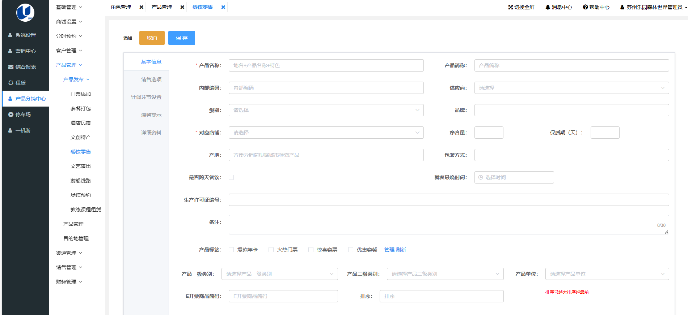
Task: Click the 产品名称 input field
Action: (326, 65)
